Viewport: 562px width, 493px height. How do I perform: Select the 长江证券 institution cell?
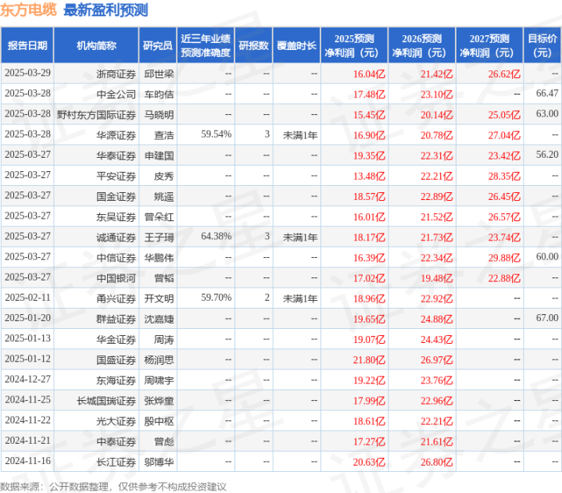[116, 463]
